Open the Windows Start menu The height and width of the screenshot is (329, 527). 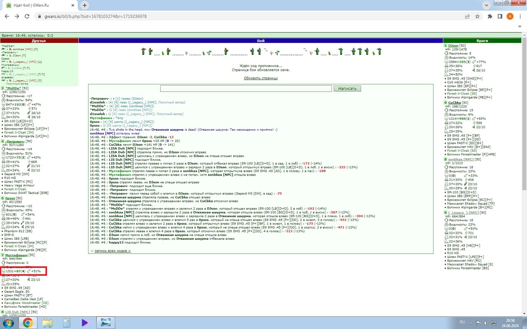point(8,322)
